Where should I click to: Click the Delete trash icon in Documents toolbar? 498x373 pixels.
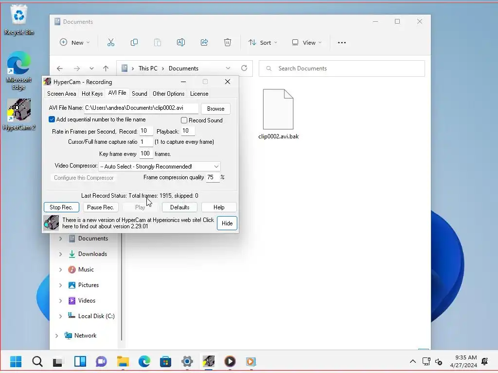228,43
